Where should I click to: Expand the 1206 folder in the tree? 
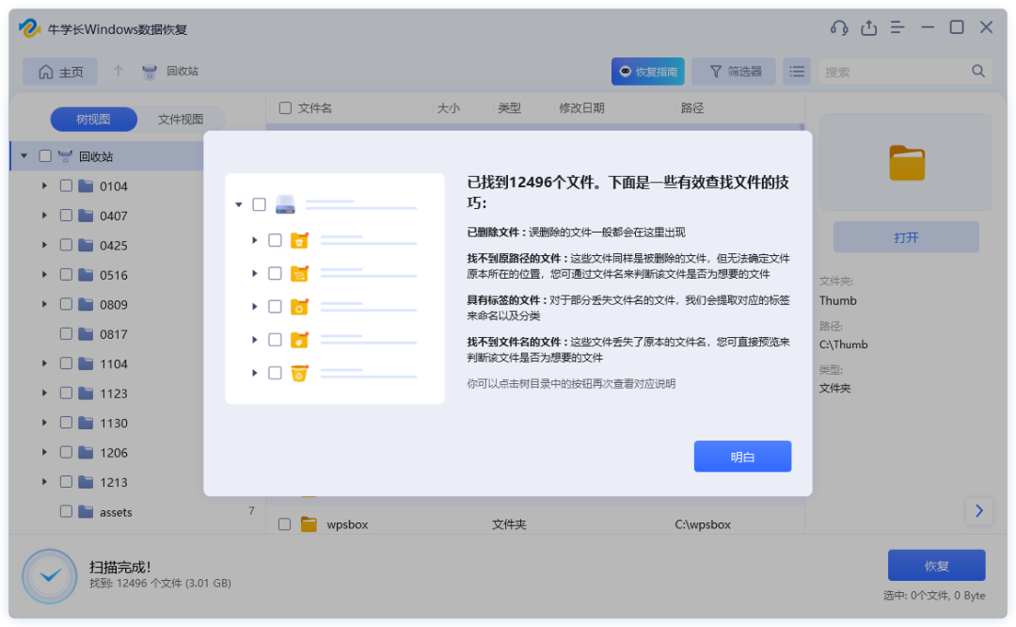pos(42,452)
